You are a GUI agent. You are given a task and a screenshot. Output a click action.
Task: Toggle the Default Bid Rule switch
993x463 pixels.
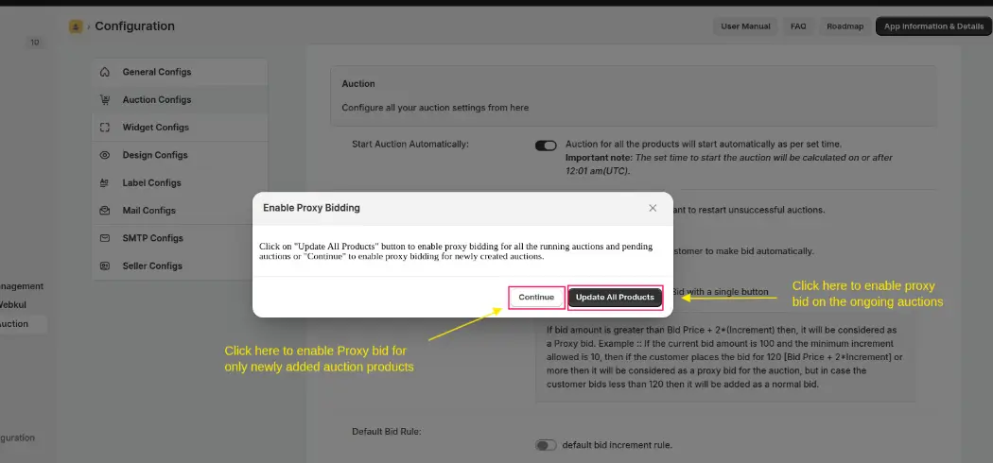pos(546,445)
